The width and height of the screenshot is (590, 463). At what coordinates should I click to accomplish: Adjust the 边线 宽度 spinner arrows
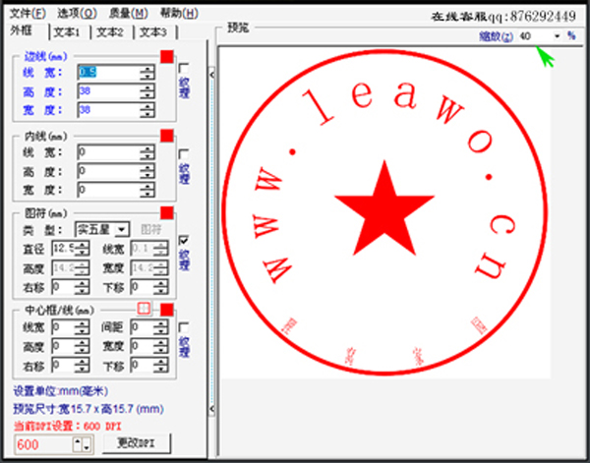tap(147, 110)
